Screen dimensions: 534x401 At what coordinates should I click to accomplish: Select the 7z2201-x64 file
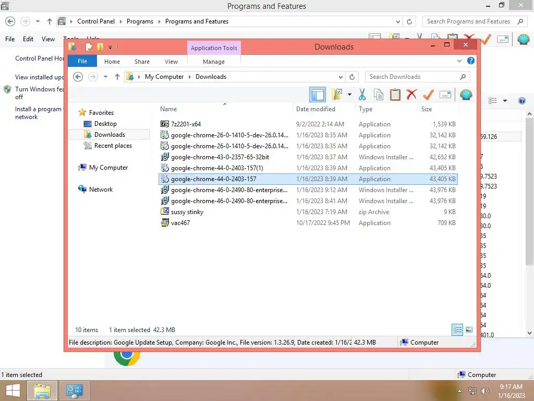tap(308, 124)
